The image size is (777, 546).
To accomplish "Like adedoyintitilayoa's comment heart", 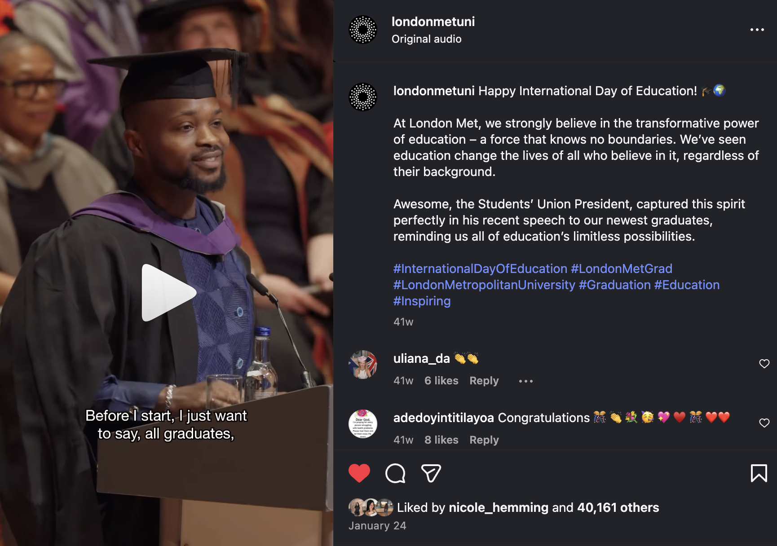I will click(764, 423).
